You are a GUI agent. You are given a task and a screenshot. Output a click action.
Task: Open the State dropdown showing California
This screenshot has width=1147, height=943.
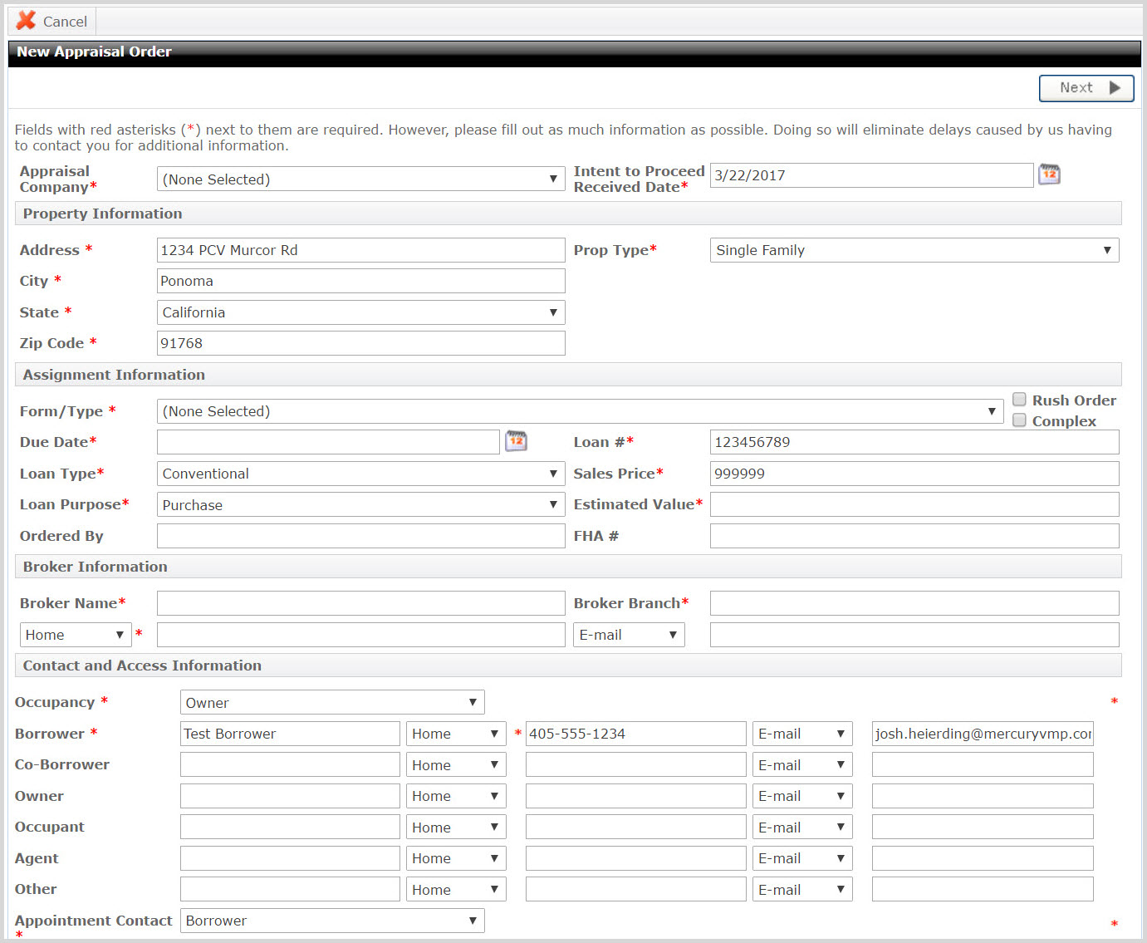click(360, 312)
